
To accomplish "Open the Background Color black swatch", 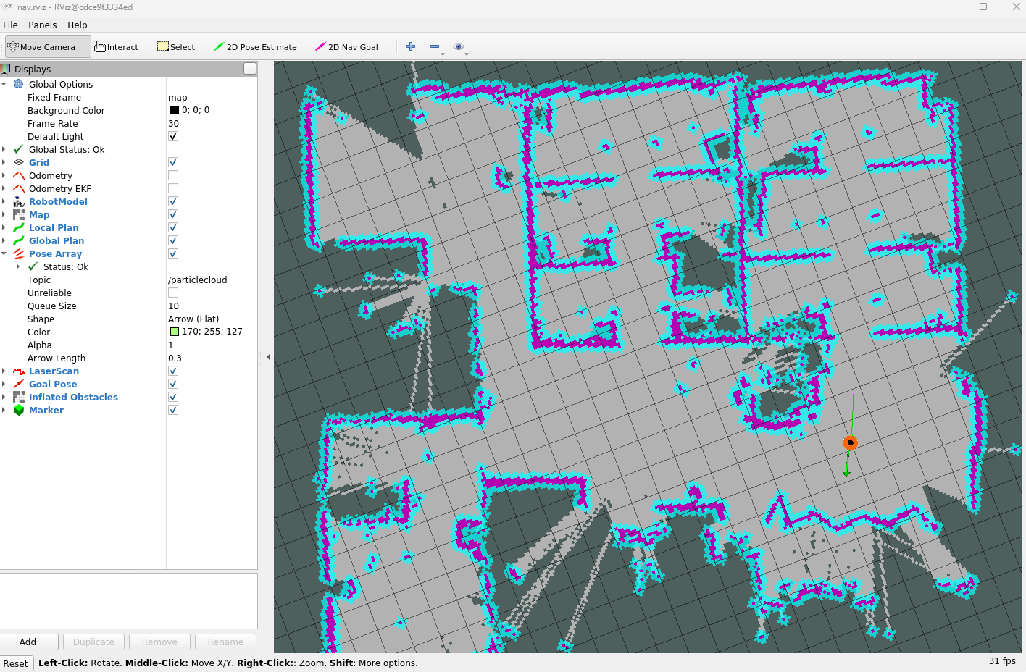I will 175,110.
